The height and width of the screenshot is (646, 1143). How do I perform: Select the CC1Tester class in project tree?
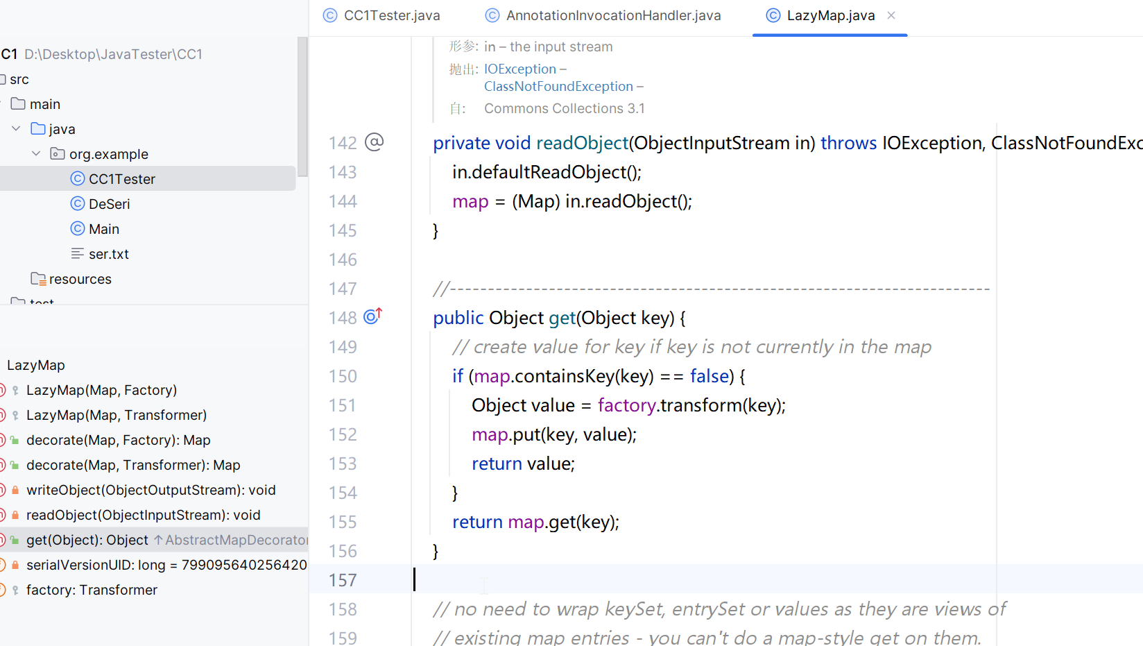[122, 179]
